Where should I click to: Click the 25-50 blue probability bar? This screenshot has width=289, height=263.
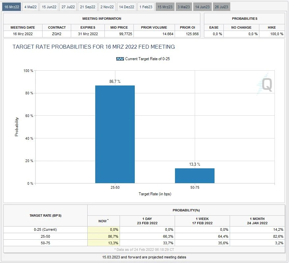pos(115,134)
